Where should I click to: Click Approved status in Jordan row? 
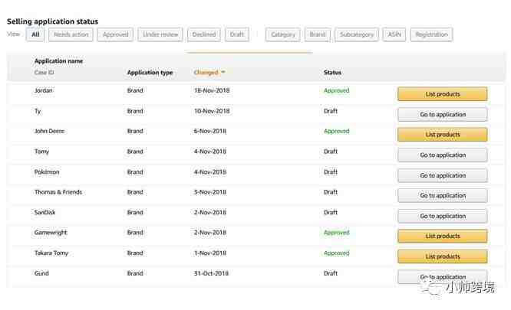coord(336,90)
